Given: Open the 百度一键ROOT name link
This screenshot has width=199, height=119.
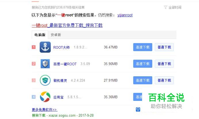Looking at the screenshot, I should 65,64.
